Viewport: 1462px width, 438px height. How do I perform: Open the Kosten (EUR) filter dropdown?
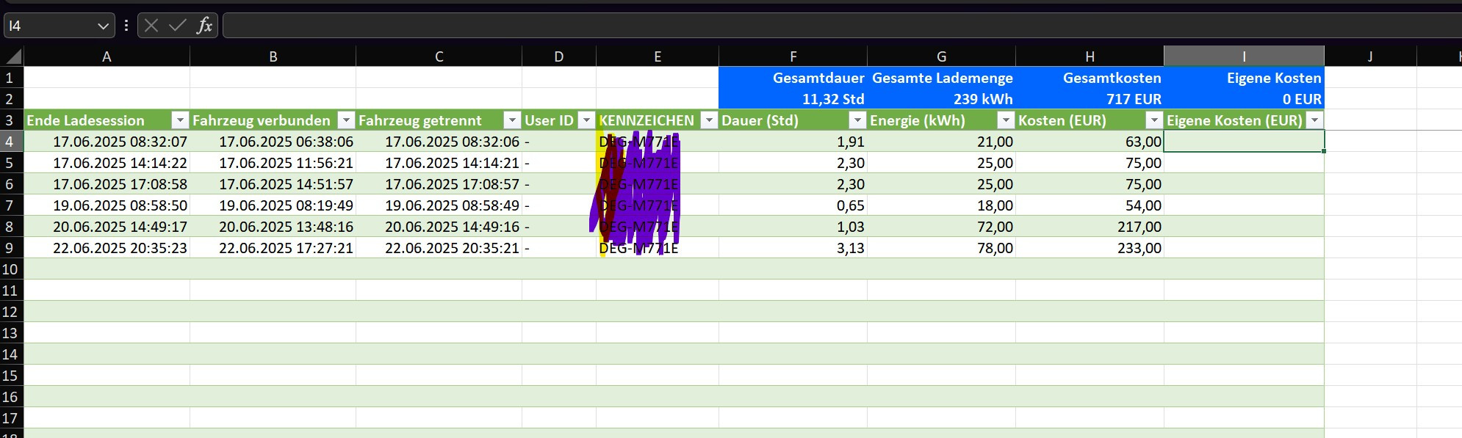point(1154,120)
